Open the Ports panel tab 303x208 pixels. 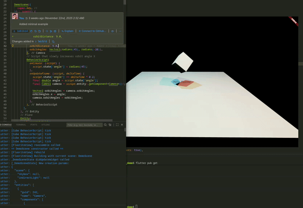tap(34, 125)
